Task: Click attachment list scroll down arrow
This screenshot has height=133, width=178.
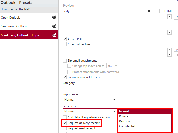Action: point(169,54)
